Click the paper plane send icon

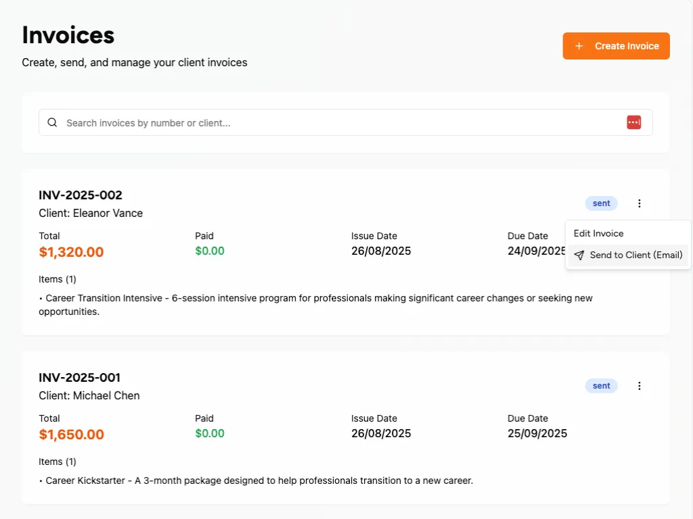point(579,255)
